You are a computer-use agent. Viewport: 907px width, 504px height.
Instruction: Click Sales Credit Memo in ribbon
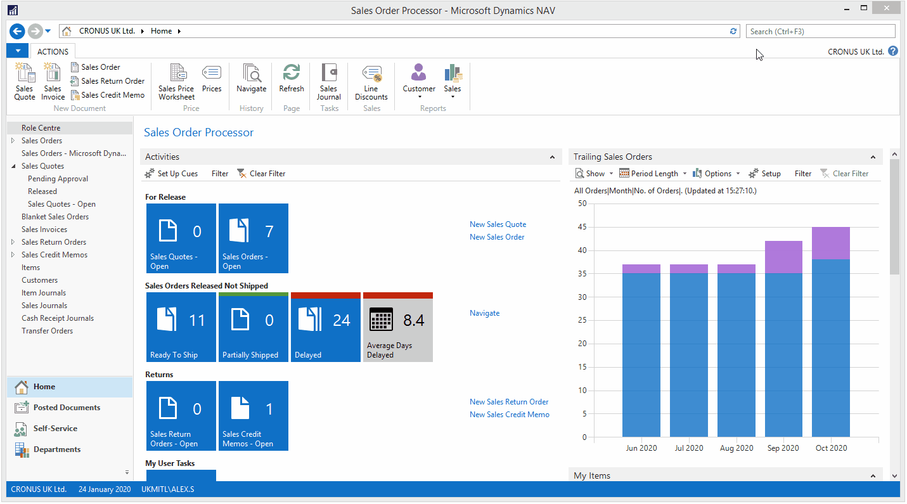[107, 95]
